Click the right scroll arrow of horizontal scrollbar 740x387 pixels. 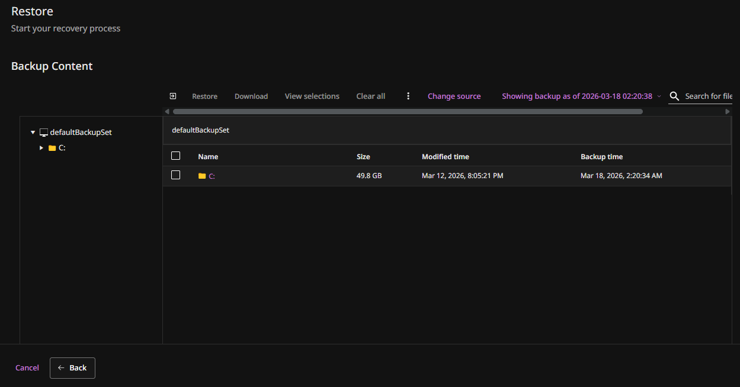pyautogui.click(x=728, y=111)
